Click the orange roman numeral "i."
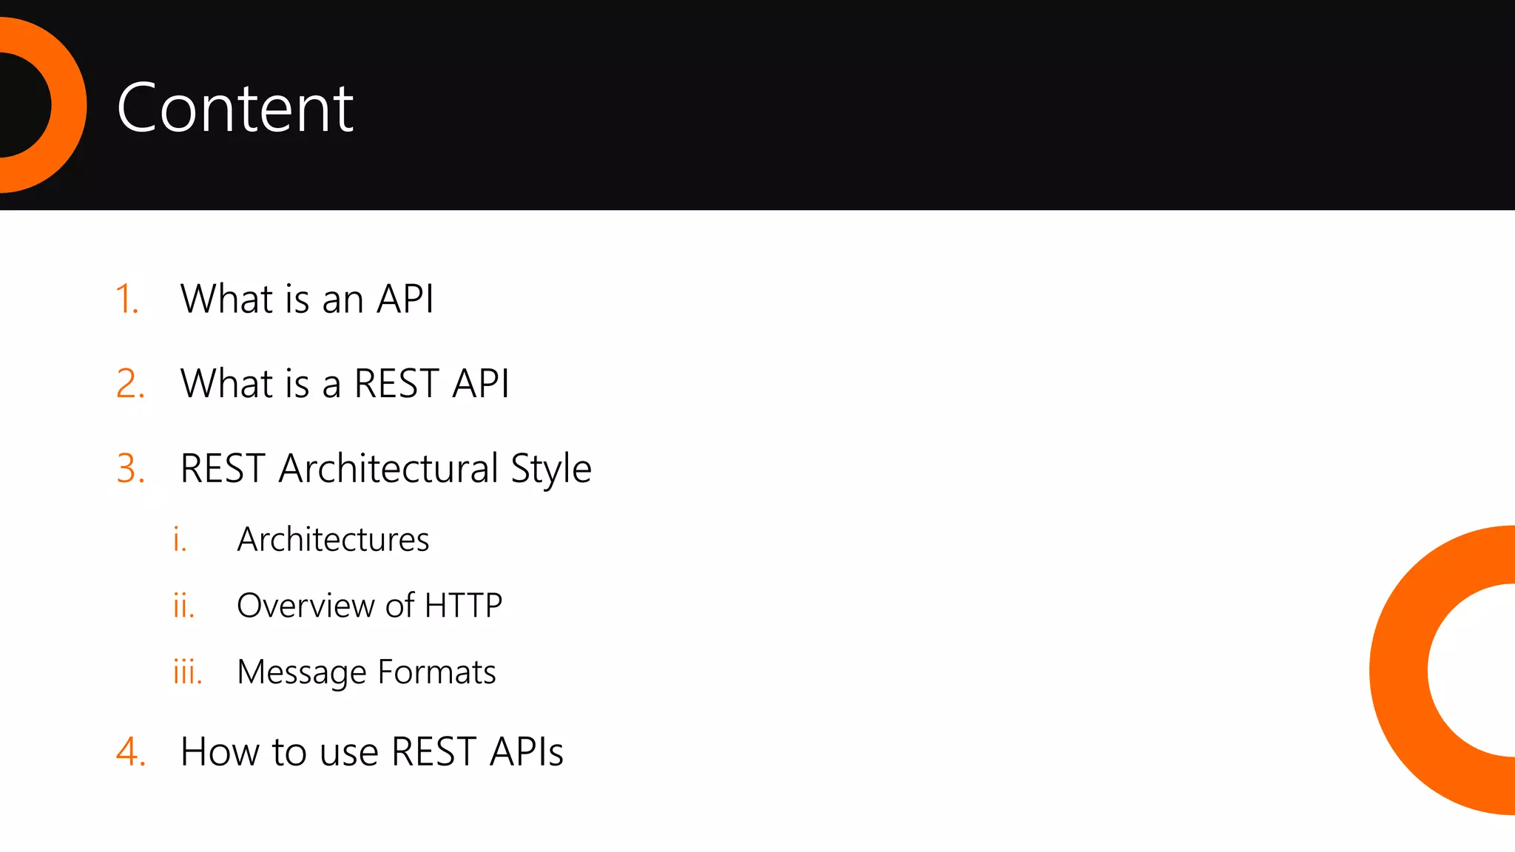Screen dimensions: 1515x852 tap(179, 539)
